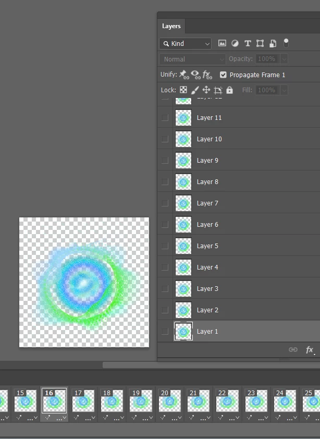The image size is (320, 439).
Task: Filter layers by shape layers icon
Action: [x=260, y=43]
